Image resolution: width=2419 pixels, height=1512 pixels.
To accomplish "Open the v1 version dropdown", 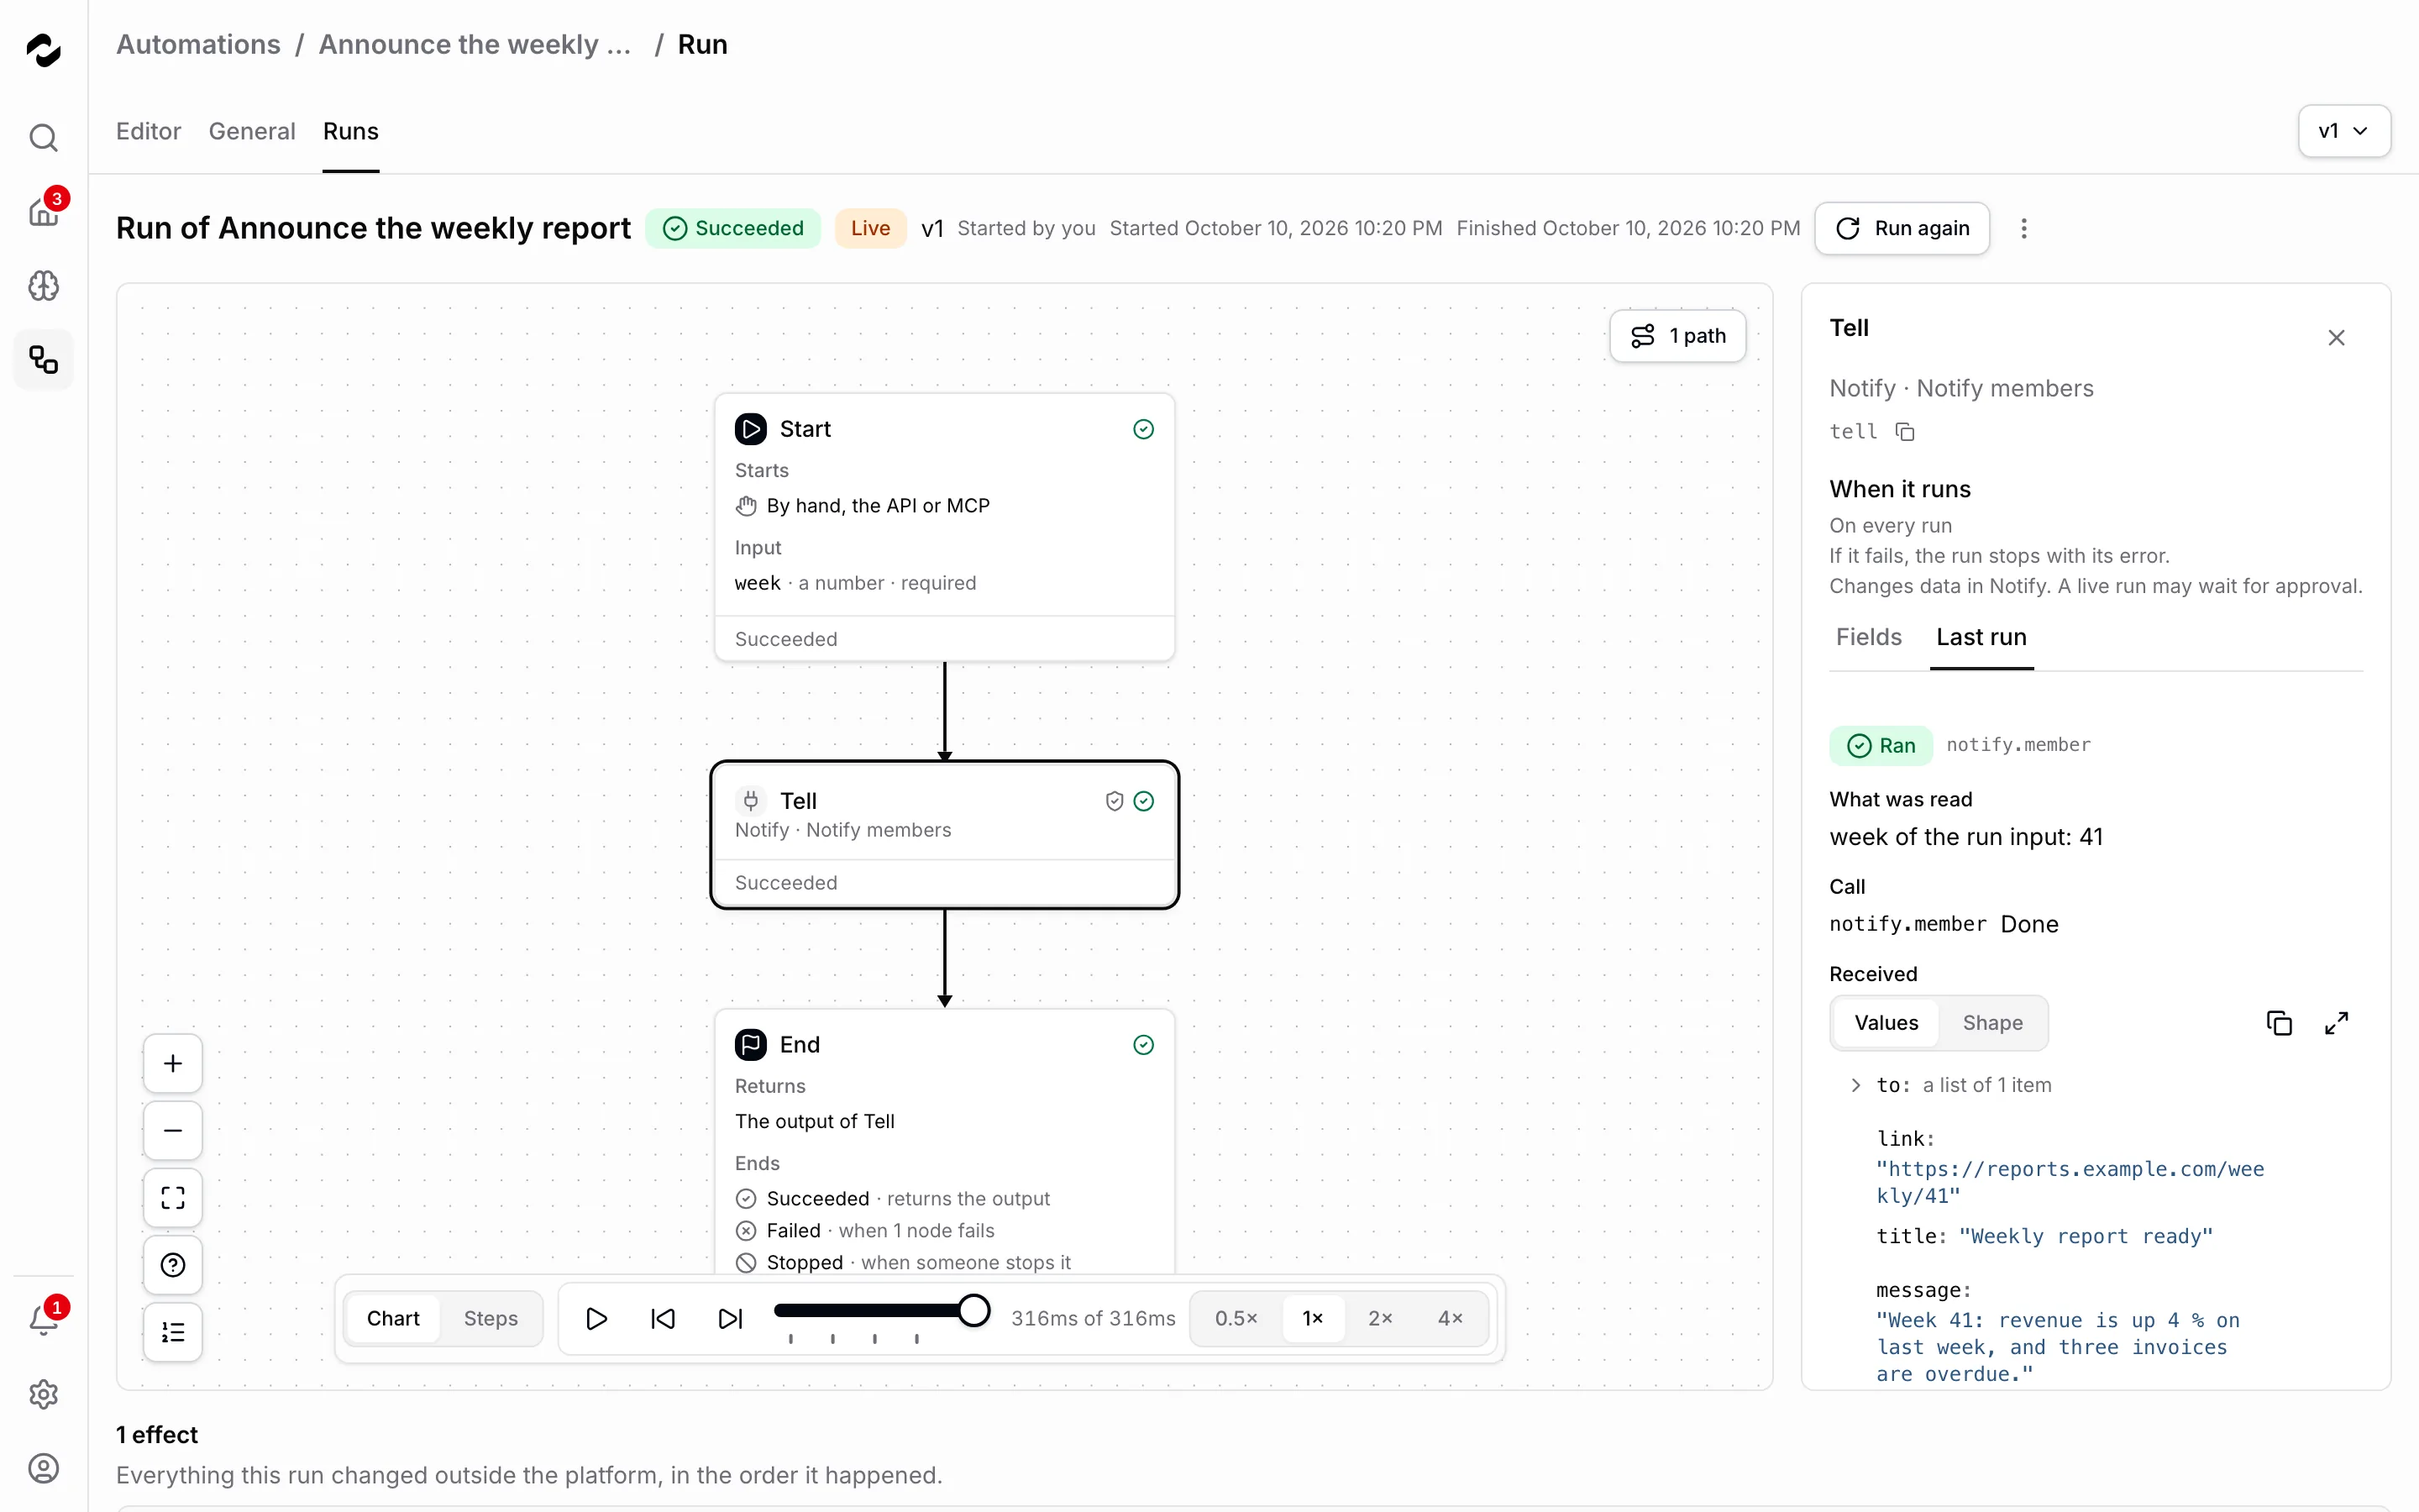I will click(2344, 131).
